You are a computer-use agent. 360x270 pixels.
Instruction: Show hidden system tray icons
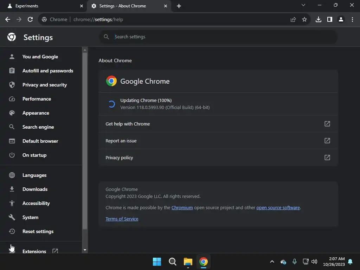point(272,262)
